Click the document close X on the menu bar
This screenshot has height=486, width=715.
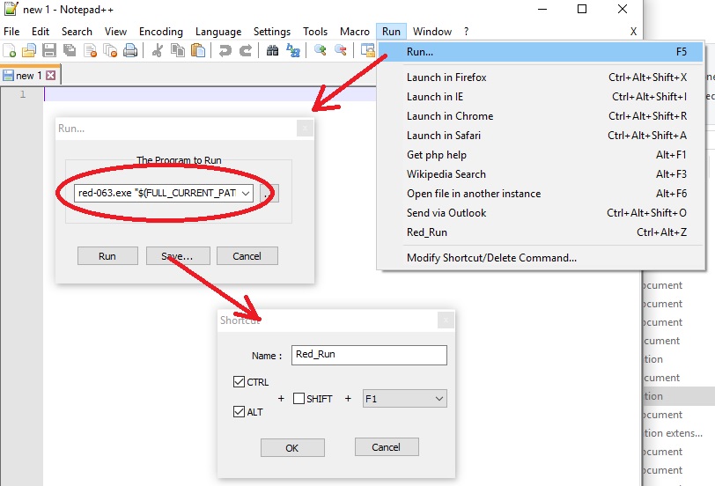[x=633, y=32]
